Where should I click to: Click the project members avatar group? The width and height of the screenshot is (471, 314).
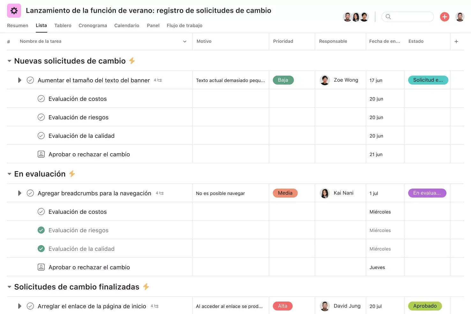pyautogui.click(x=356, y=17)
